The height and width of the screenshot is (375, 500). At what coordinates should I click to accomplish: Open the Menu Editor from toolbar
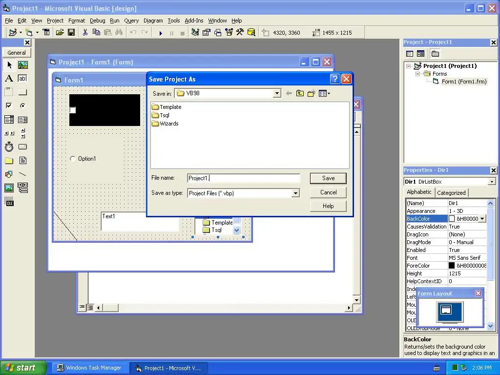(x=46, y=32)
